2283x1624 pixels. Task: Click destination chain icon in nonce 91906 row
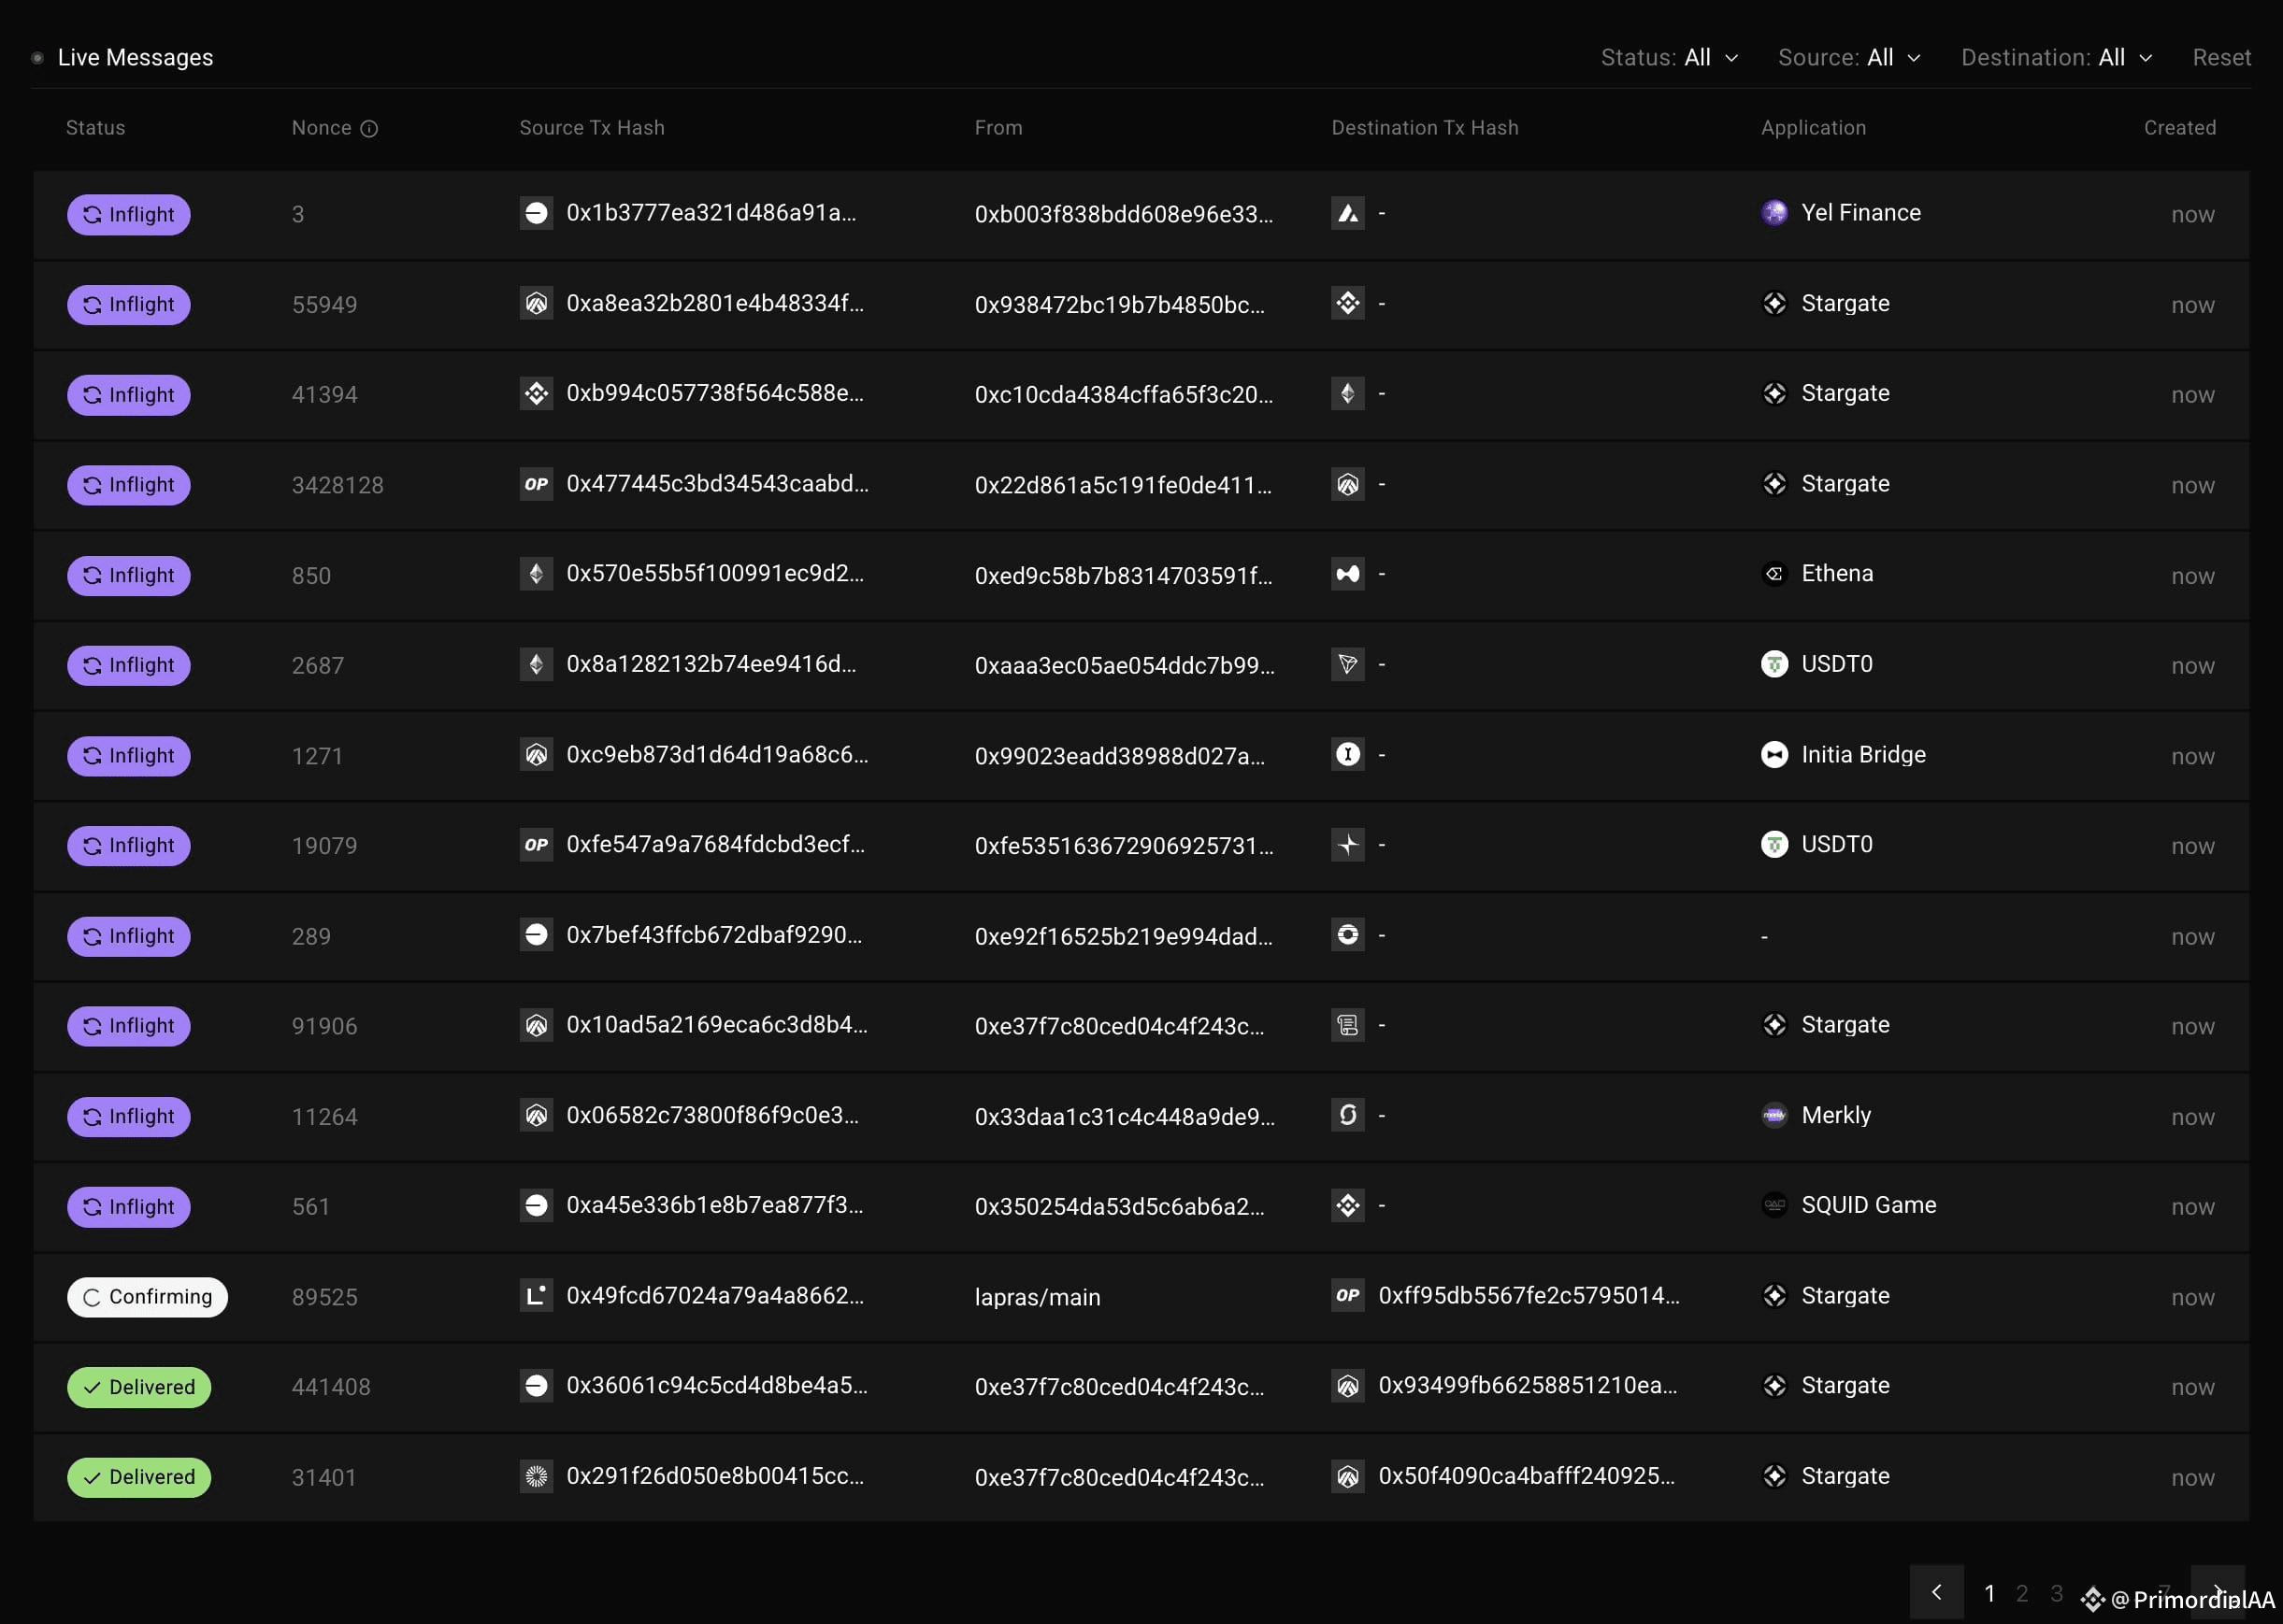pyautogui.click(x=1347, y=1025)
